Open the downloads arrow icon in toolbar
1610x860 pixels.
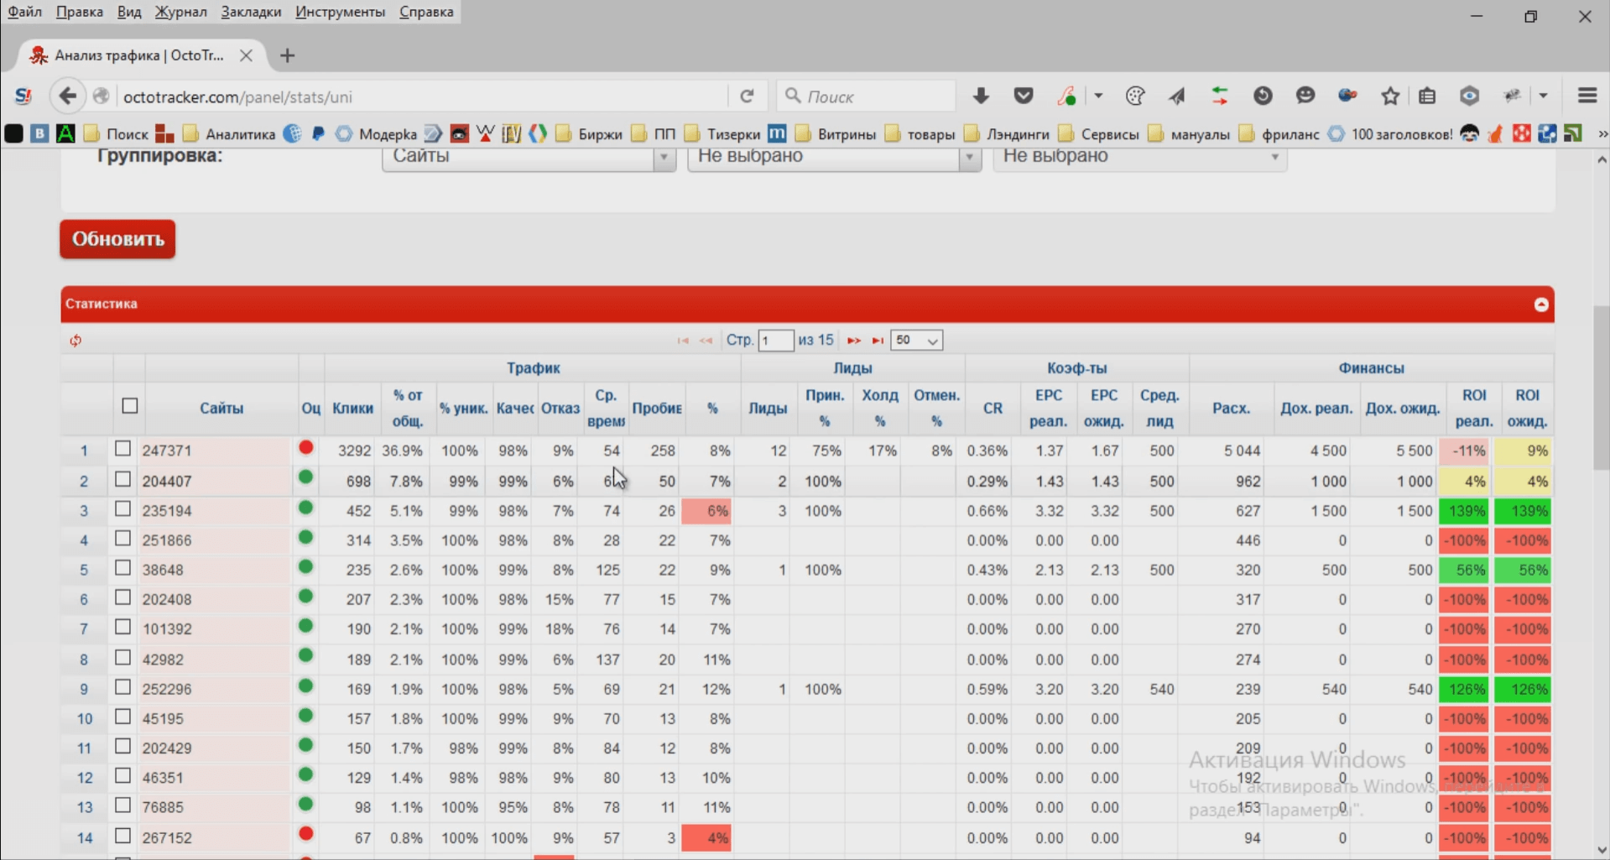[x=981, y=96]
